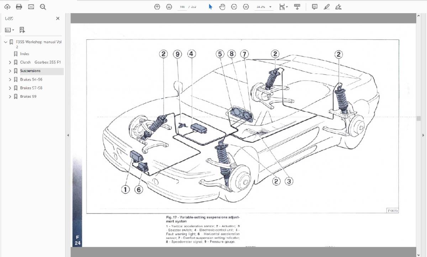
Task: Click the upload to cloud icon
Action: pos(7,7)
